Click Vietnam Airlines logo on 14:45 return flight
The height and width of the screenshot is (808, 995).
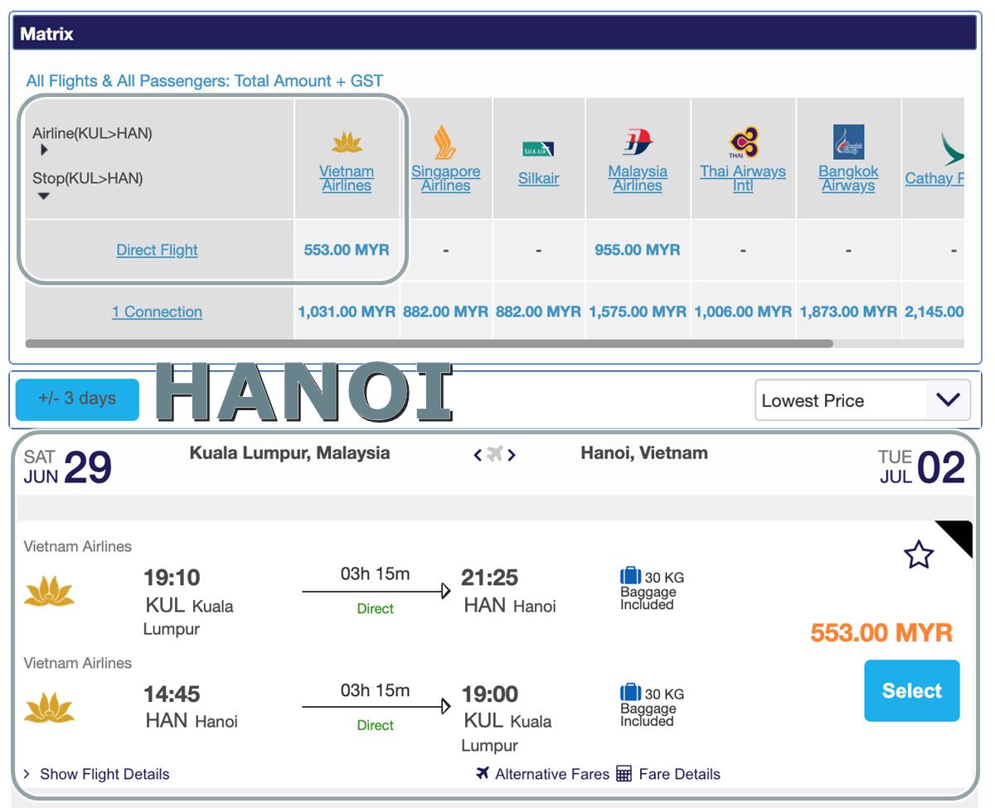(49, 709)
